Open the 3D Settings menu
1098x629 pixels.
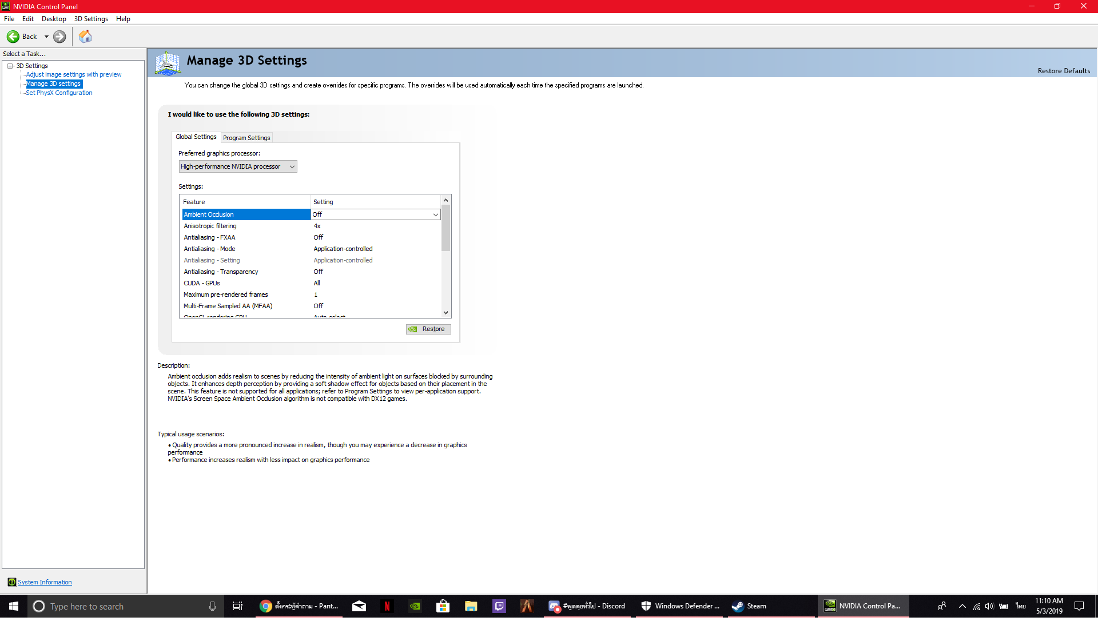91,19
